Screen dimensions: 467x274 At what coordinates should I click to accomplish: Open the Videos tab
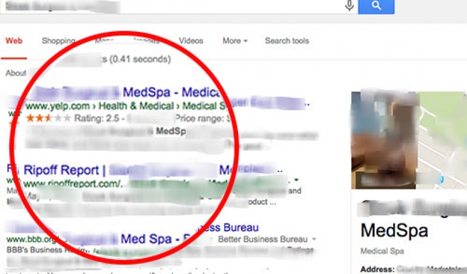click(x=191, y=41)
